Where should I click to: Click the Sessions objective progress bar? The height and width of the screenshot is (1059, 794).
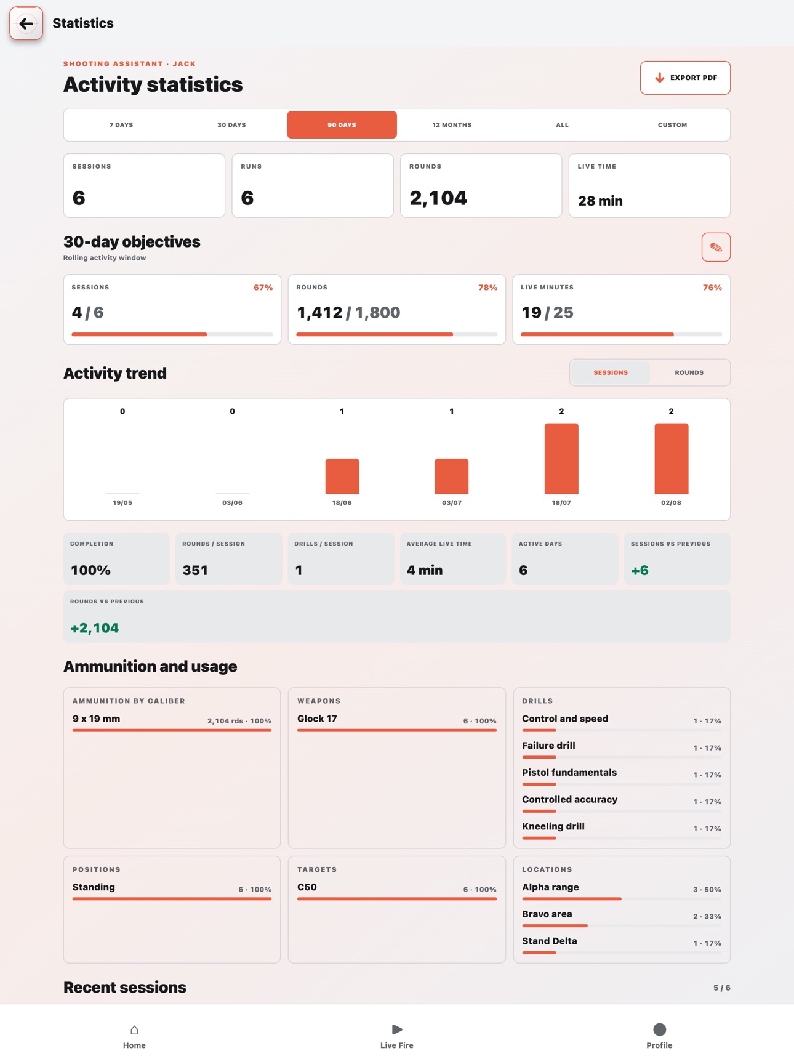pos(172,334)
